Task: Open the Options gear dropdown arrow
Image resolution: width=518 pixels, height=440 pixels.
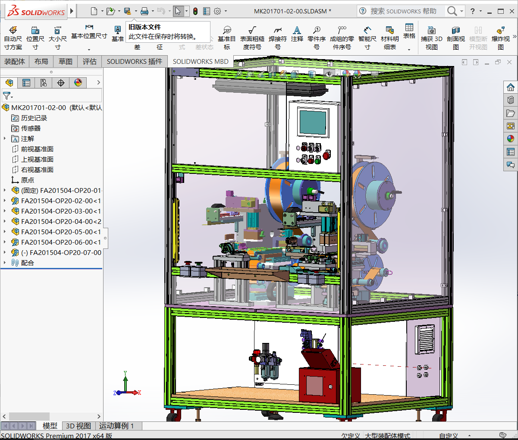Action: coord(226,11)
